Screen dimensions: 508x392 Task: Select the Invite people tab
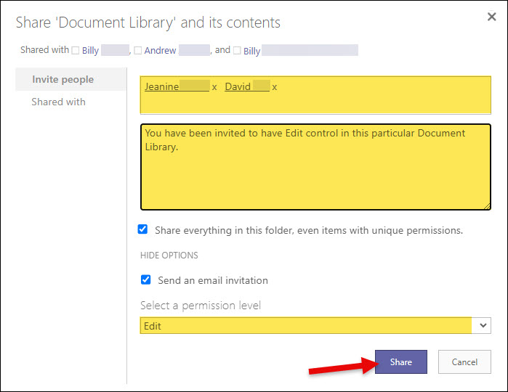point(71,79)
